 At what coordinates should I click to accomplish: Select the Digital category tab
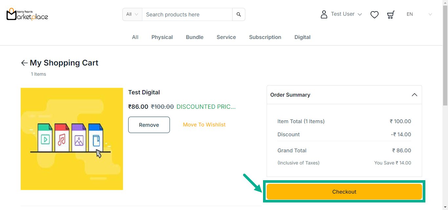(302, 37)
